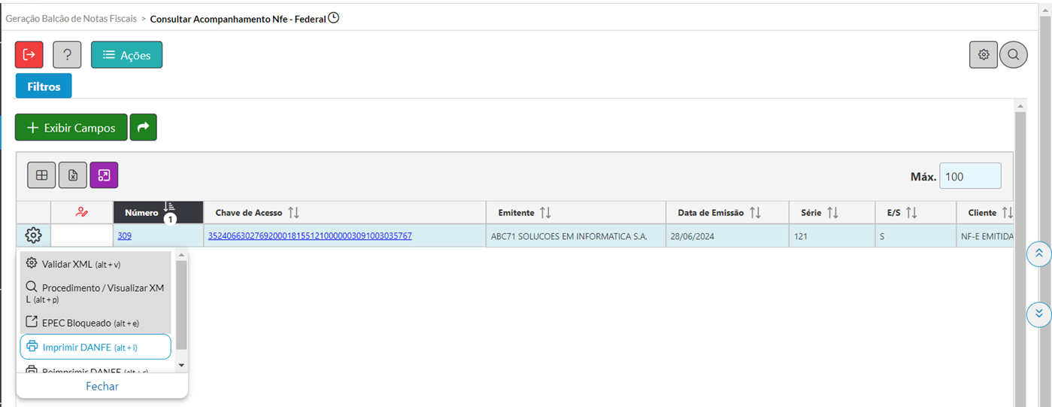
Task: Choose EPEC Bloqueado menu entry
Action: [95, 322]
